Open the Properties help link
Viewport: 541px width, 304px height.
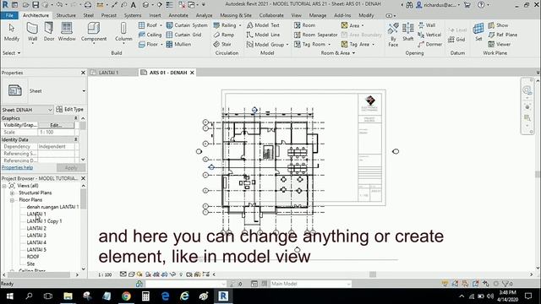pyautogui.click(x=17, y=167)
